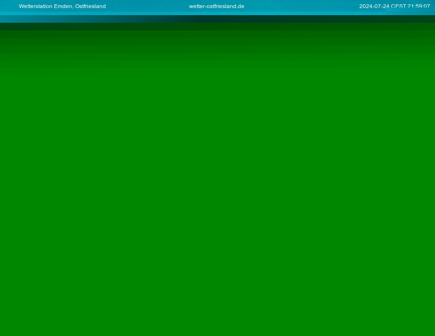Click the wetter-ostfriesland.de website text
The width and height of the screenshot is (435, 336).
click(217, 6)
